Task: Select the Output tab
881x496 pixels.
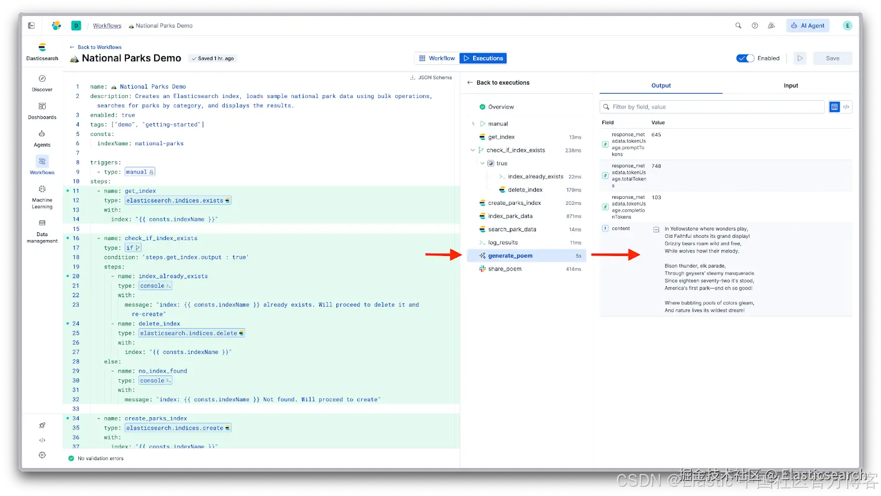Action: (661, 86)
